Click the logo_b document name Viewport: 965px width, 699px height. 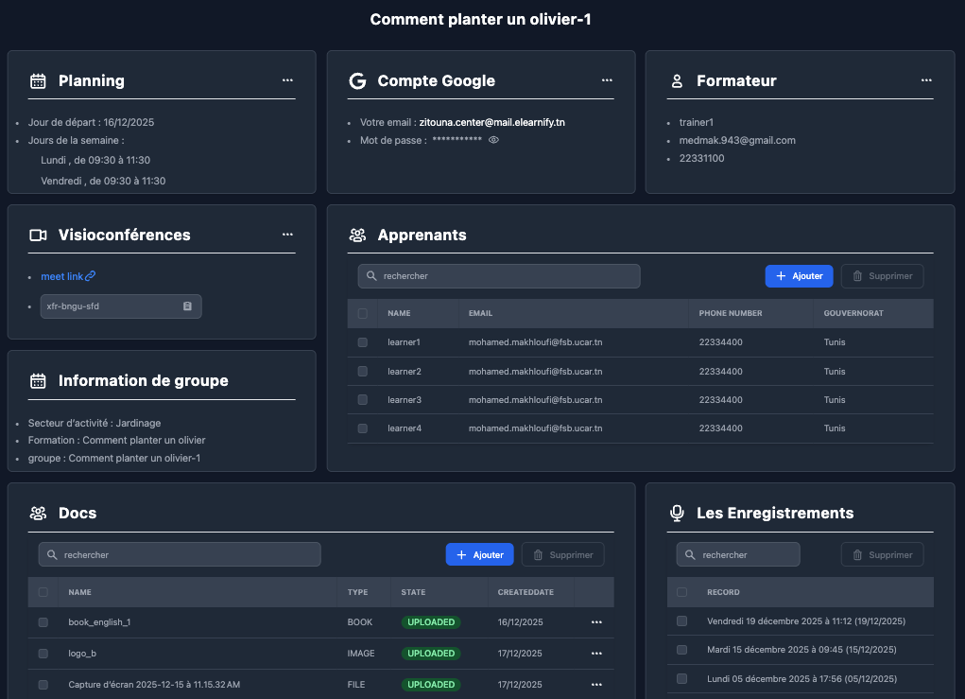(82, 654)
